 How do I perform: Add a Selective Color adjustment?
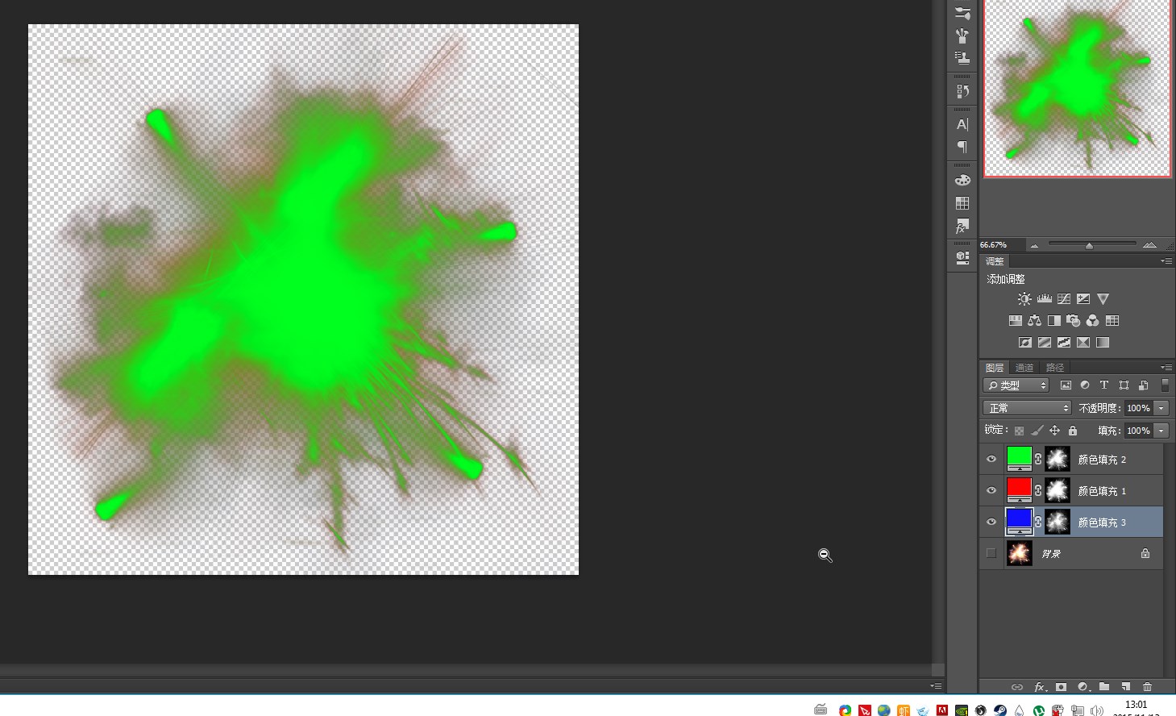click(1083, 343)
